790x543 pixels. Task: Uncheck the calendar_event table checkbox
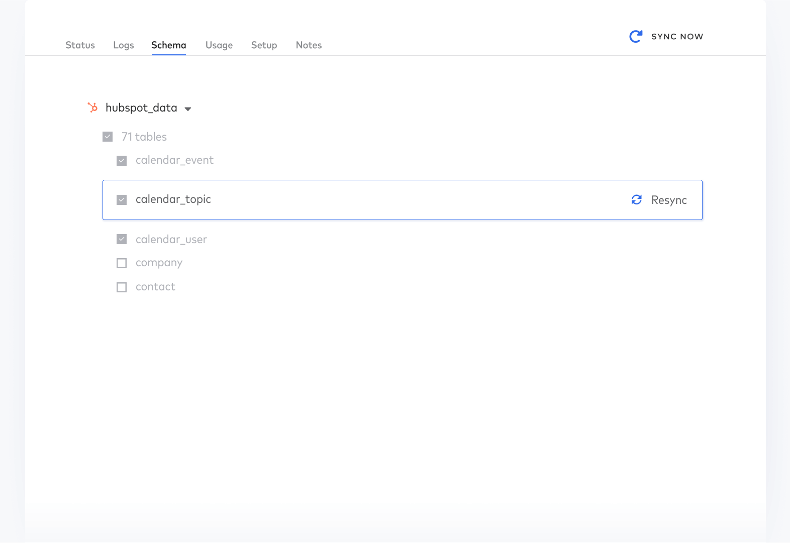point(122,161)
